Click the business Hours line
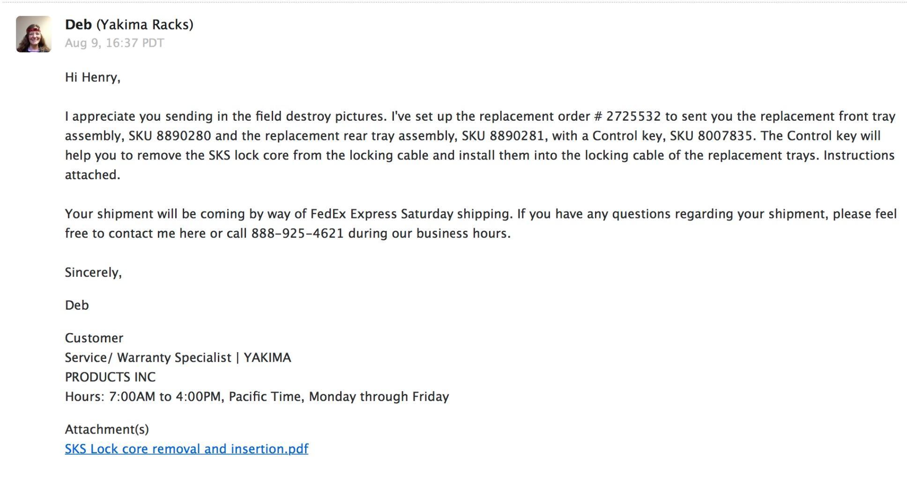This screenshot has height=479, width=914. coord(257,397)
